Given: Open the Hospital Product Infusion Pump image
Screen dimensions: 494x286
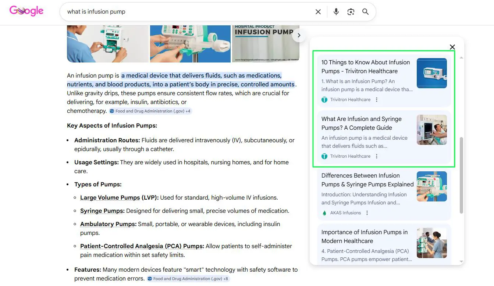Looking at the screenshot, I should tap(265, 43).
